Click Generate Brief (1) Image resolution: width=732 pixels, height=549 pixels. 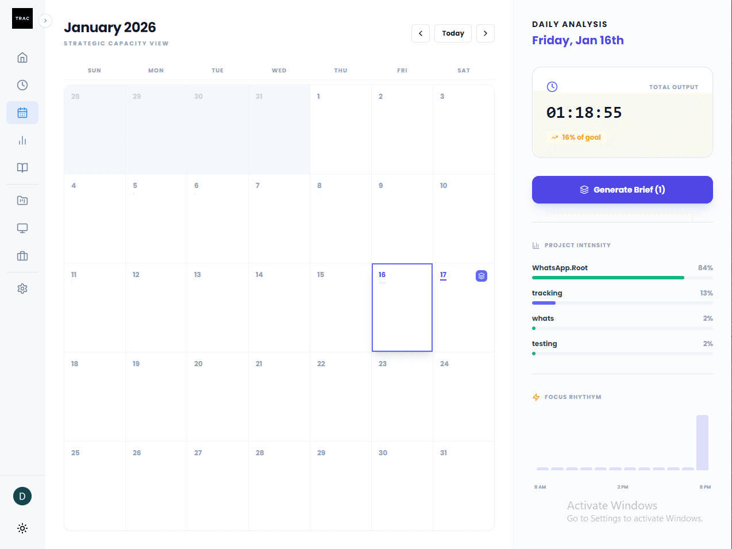tap(622, 190)
